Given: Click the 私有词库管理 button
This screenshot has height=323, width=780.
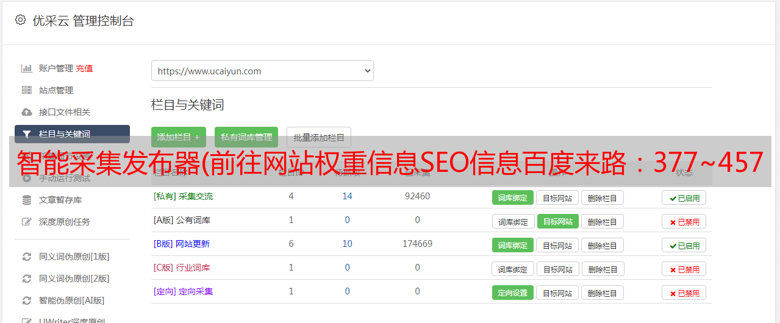Looking at the screenshot, I should (246, 137).
